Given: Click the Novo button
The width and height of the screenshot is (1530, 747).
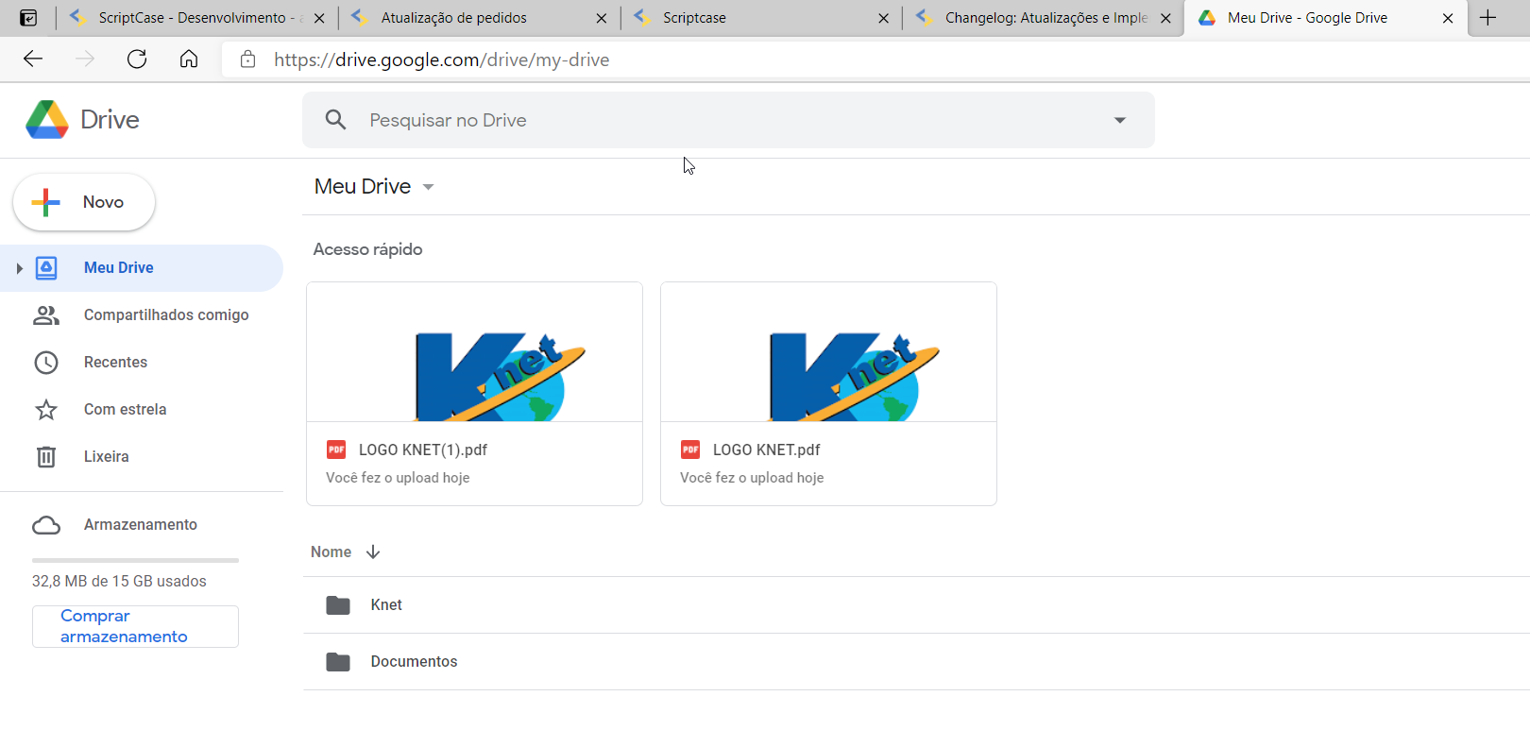Looking at the screenshot, I should [x=84, y=202].
